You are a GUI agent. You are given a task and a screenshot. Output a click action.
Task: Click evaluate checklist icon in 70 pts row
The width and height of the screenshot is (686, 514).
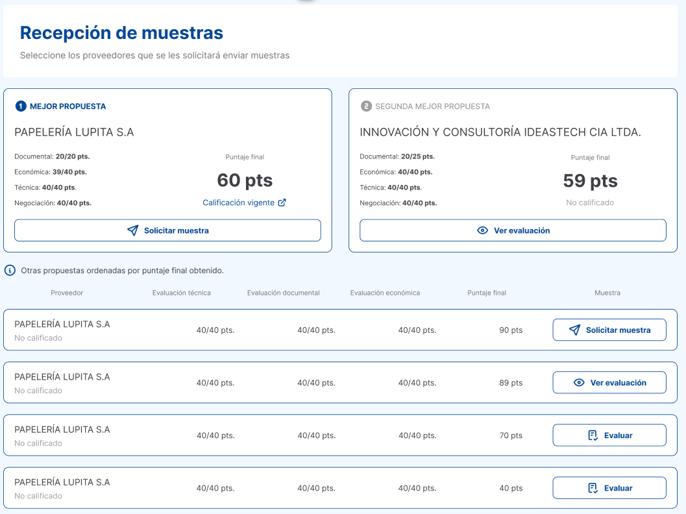[x=593, y=435]
